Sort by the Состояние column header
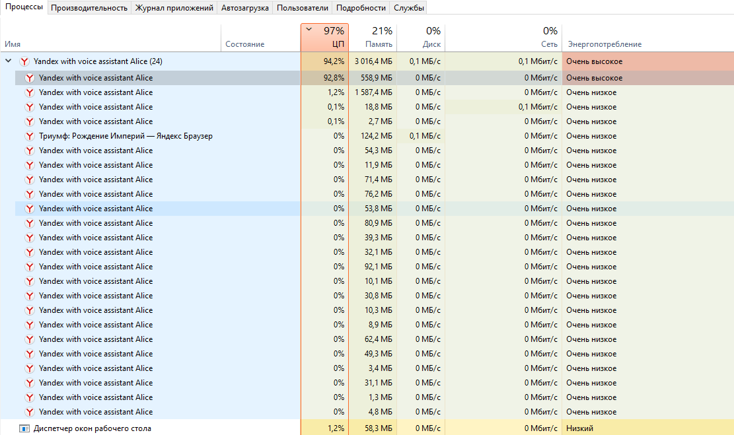Image resolution: width=734 pixels, height=435 pixels. [x=260, y=38]
